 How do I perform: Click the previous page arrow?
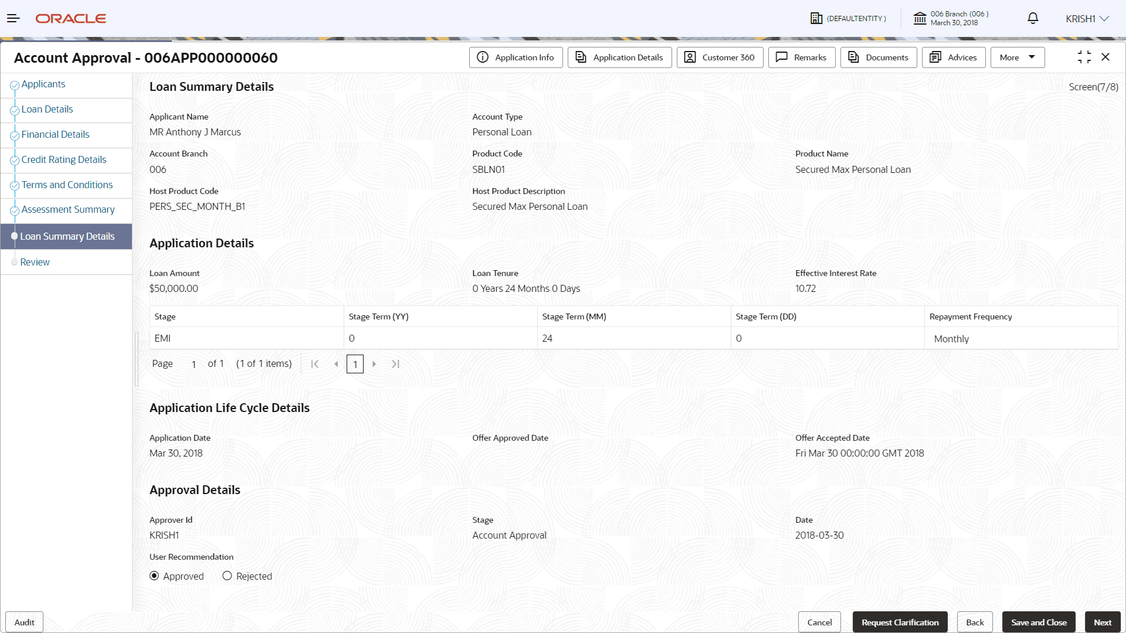click(x=336, y=364)
